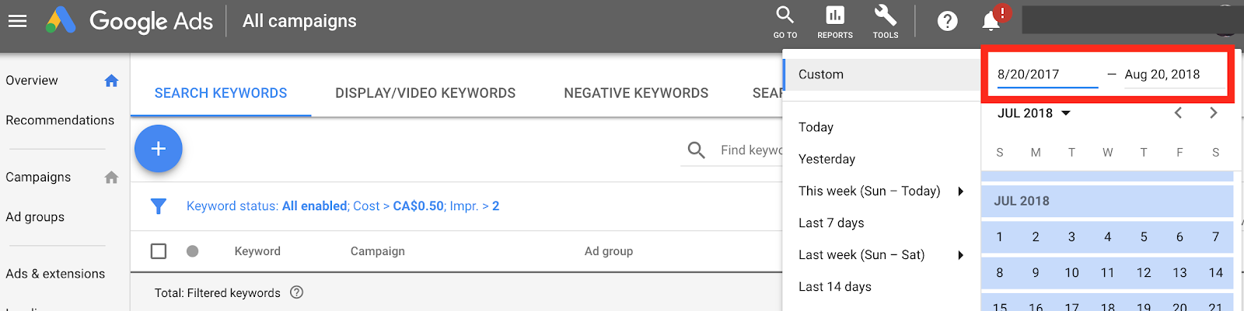Open the Reports icon
Viewport: 1244px width, 311px height.
pos(835,21)
